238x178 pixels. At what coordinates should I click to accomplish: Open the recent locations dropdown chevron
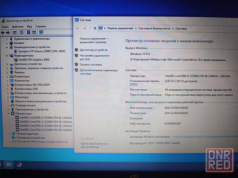click(x=90, y=28)
